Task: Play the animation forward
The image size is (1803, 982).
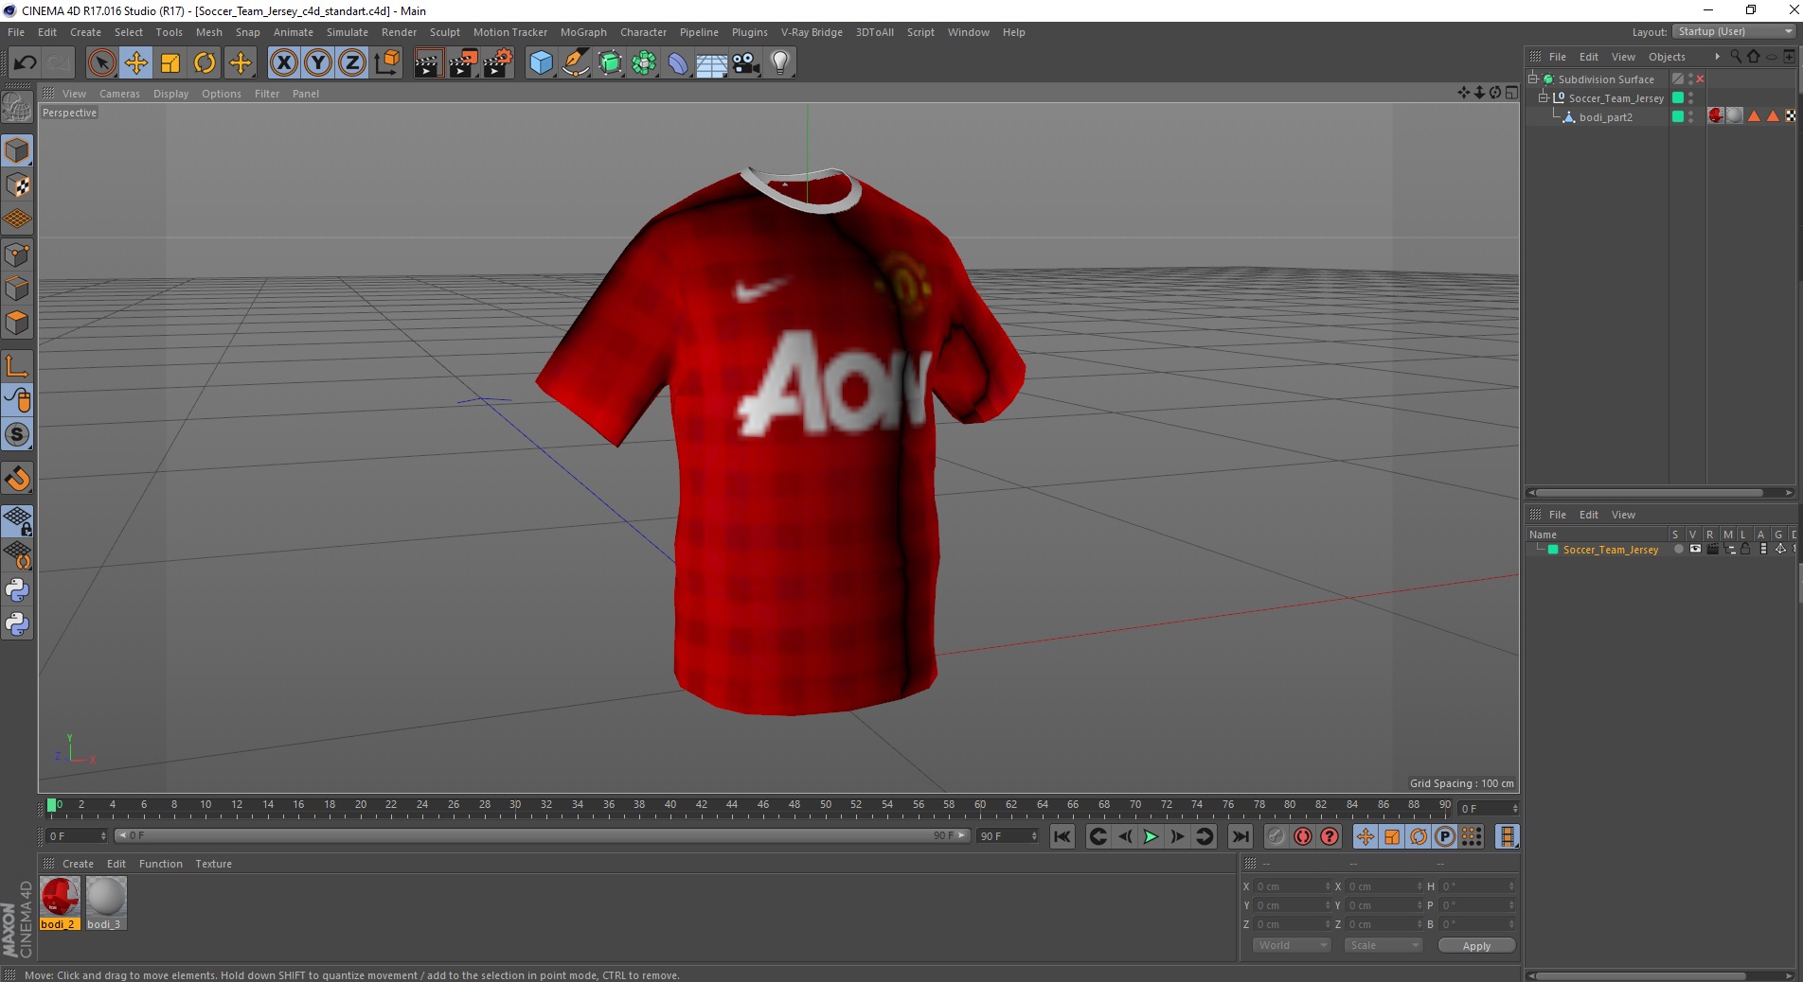Action: (x=1151, y=836)
